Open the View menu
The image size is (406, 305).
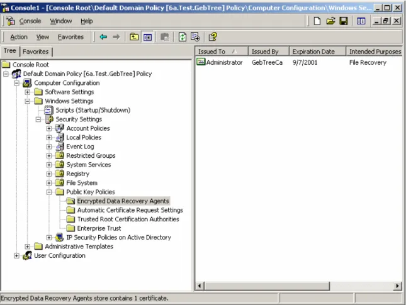pyautogui.click(x=42, y=37)
